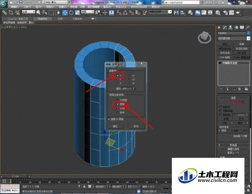Image resolution: width=252 pixels, height=194 pixels.
Task: Select Z mirror axis radio button
Action: tap(118, 83)
